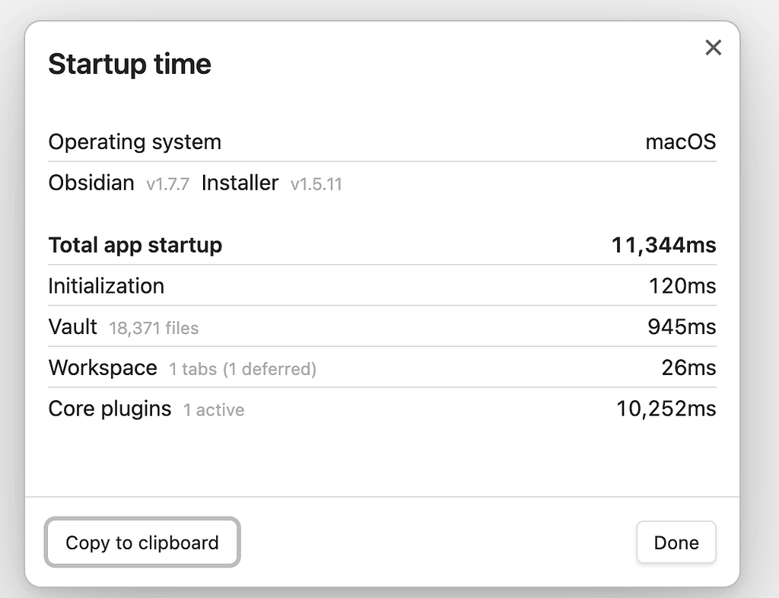The width and height of the screenshot is (779, 598).
Task: Click the Operating system row label
Action: (x=135, y=142)
